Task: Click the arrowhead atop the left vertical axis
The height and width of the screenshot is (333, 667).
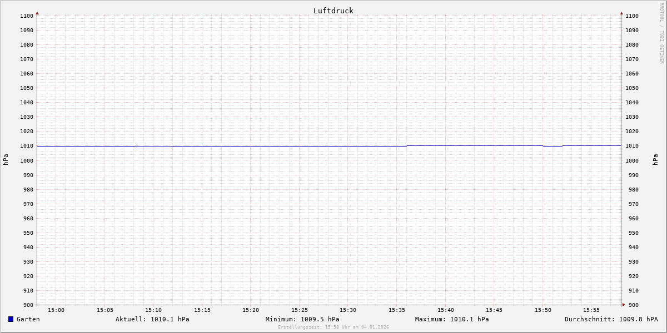Action: [x=37, y=13]
